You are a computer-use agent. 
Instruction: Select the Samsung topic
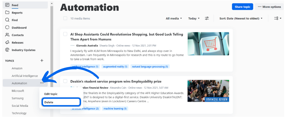click(17, 98)
